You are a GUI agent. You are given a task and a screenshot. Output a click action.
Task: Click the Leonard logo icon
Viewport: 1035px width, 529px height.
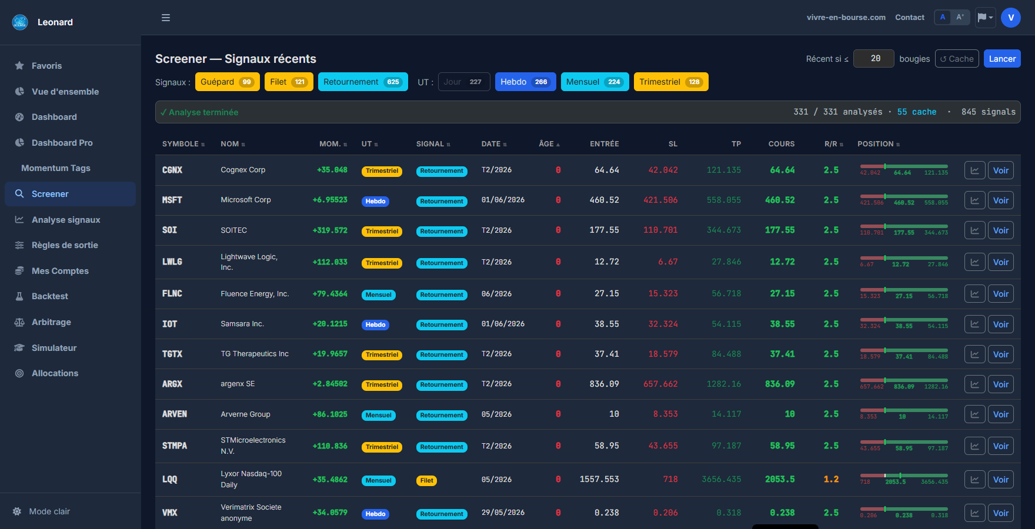(x=20, y=22)
